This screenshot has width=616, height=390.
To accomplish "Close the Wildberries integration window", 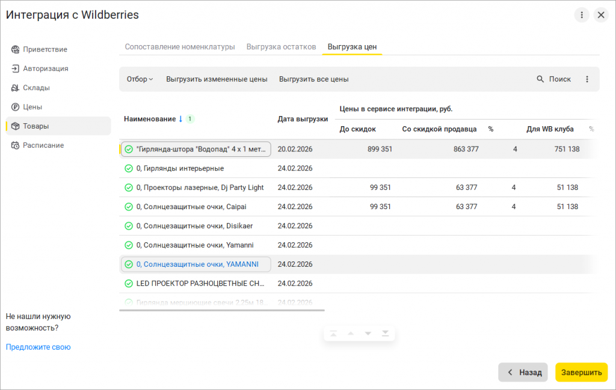I will tap(601, 15).
